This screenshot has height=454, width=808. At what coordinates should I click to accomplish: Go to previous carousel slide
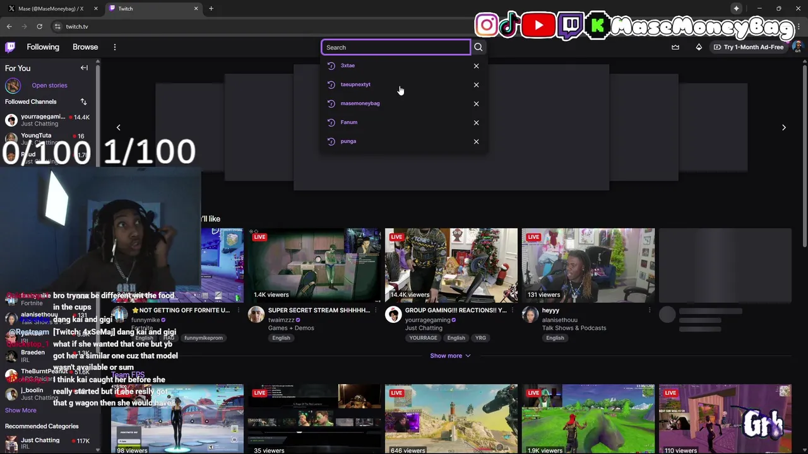[x=118, y=127]
